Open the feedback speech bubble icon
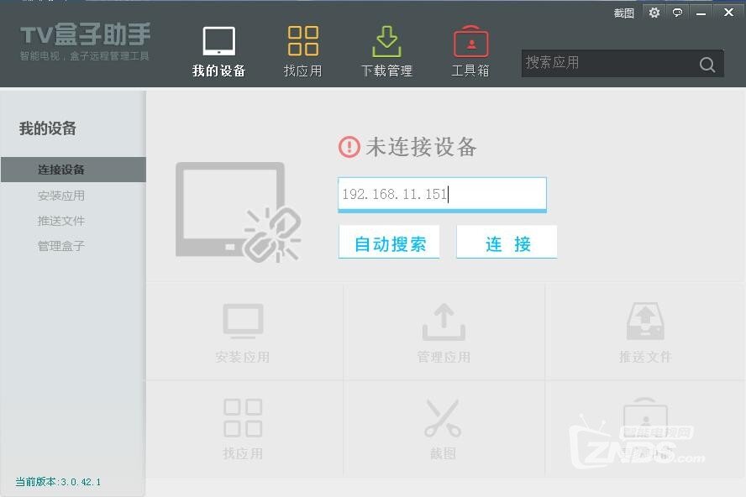 click(x=677, y=13)
